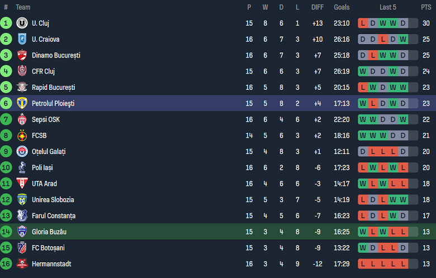Click U. Cluj's first Last 5 loss badge
This screenshot has width=436, height=278.
tap(363, 23)
